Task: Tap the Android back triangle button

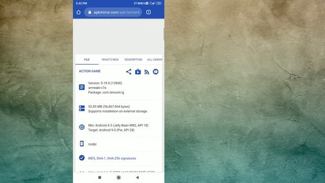Action: pyautogui.click(x=137, y=177)
